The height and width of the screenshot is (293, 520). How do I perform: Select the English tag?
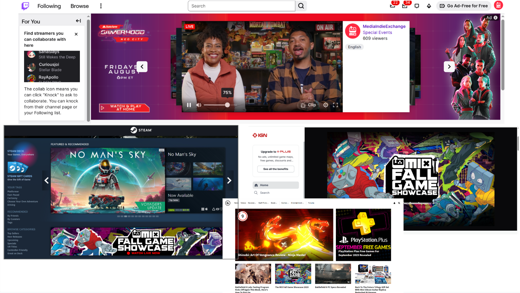(x=354, y=47)
